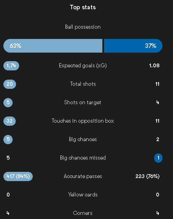173x219 pixels.
Task: Click the 1.08 xG value
Action: click(x=154, y=66)
